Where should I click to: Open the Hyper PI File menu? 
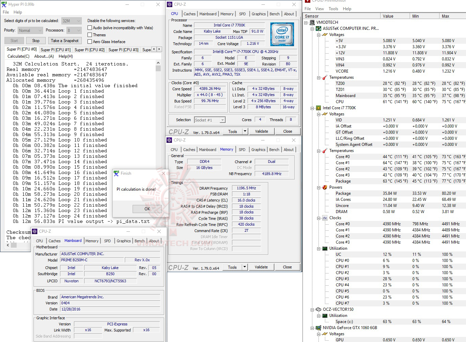[x=6, y=12]
